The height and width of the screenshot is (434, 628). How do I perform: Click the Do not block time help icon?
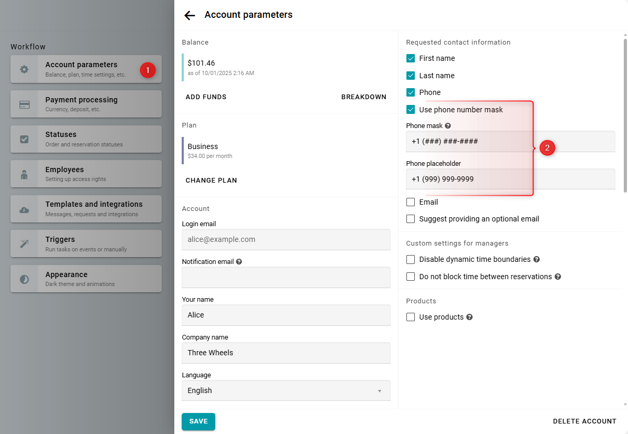pyautogui.click(x=558, y=277)
